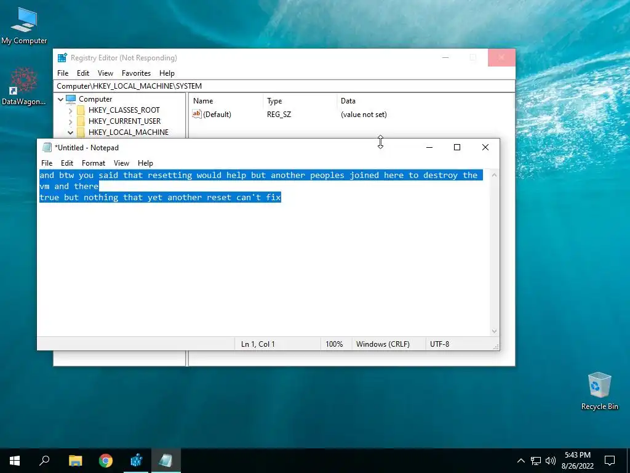Click the UTF-8 encoding status entry

[x=439, y=344]
